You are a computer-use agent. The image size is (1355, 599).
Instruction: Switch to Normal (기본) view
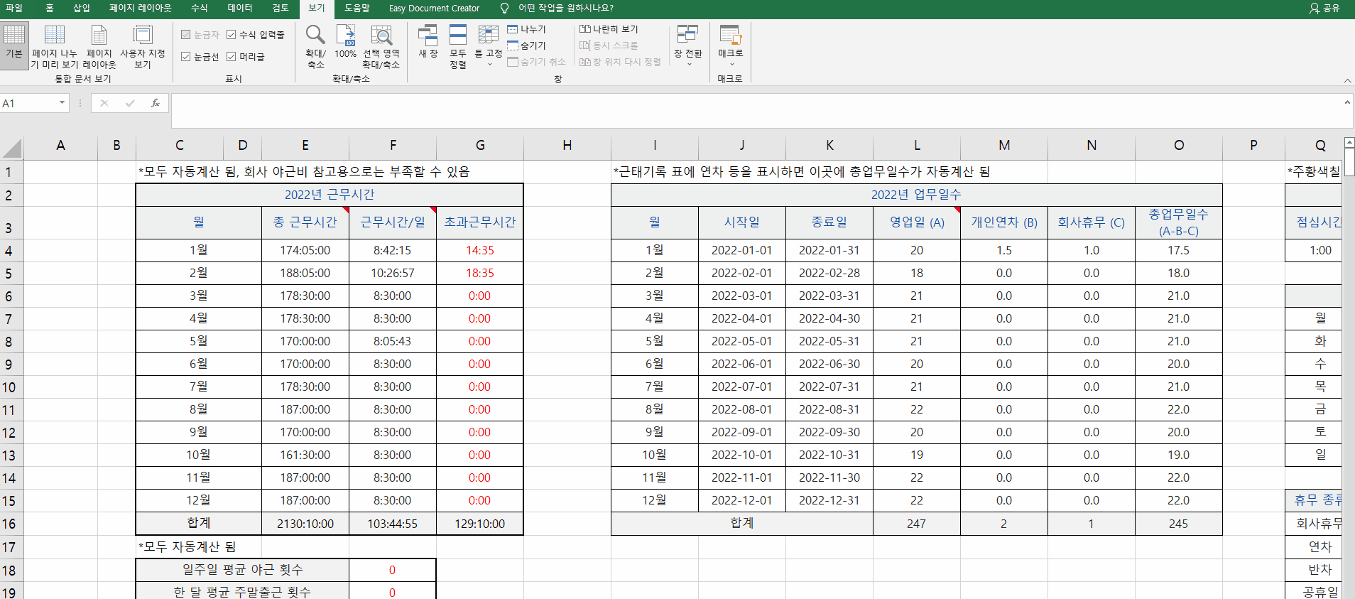click(x=14, y=44)
